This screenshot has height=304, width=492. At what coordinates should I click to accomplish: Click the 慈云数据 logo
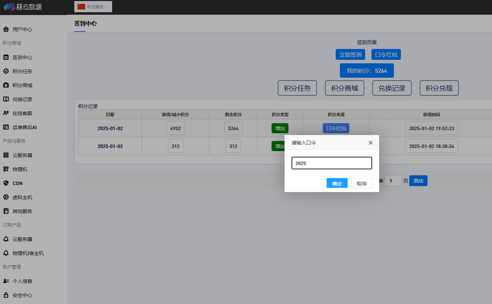[x=23, y=7]
